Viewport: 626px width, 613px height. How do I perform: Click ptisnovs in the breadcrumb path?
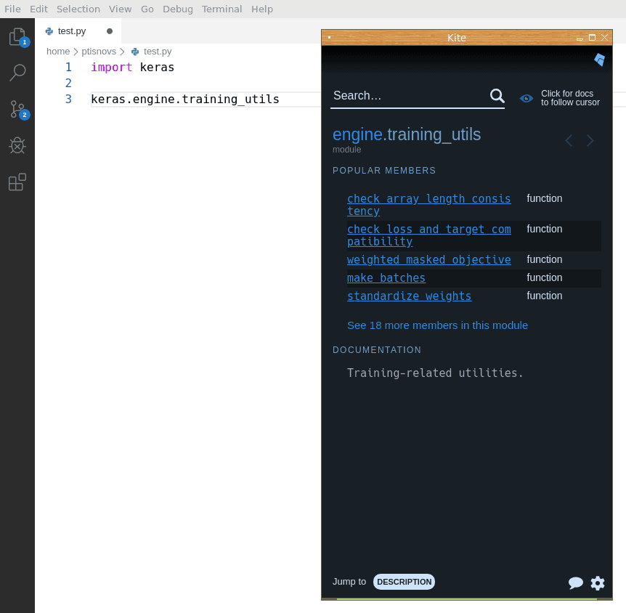pyautogui.click(x=99, y=52)
